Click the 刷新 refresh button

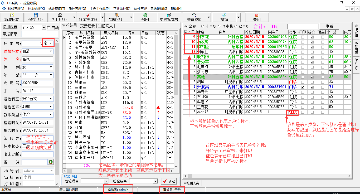click(329, 26)
